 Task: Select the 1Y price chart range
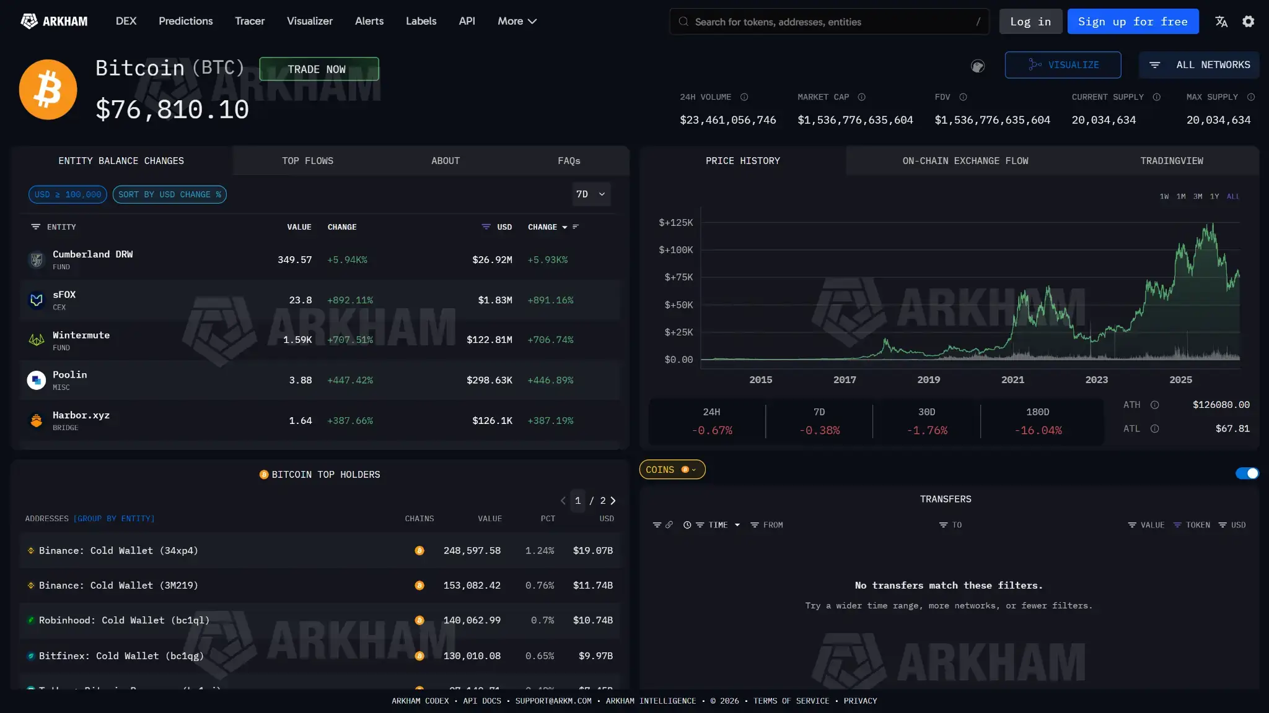tap(1214, 196)
